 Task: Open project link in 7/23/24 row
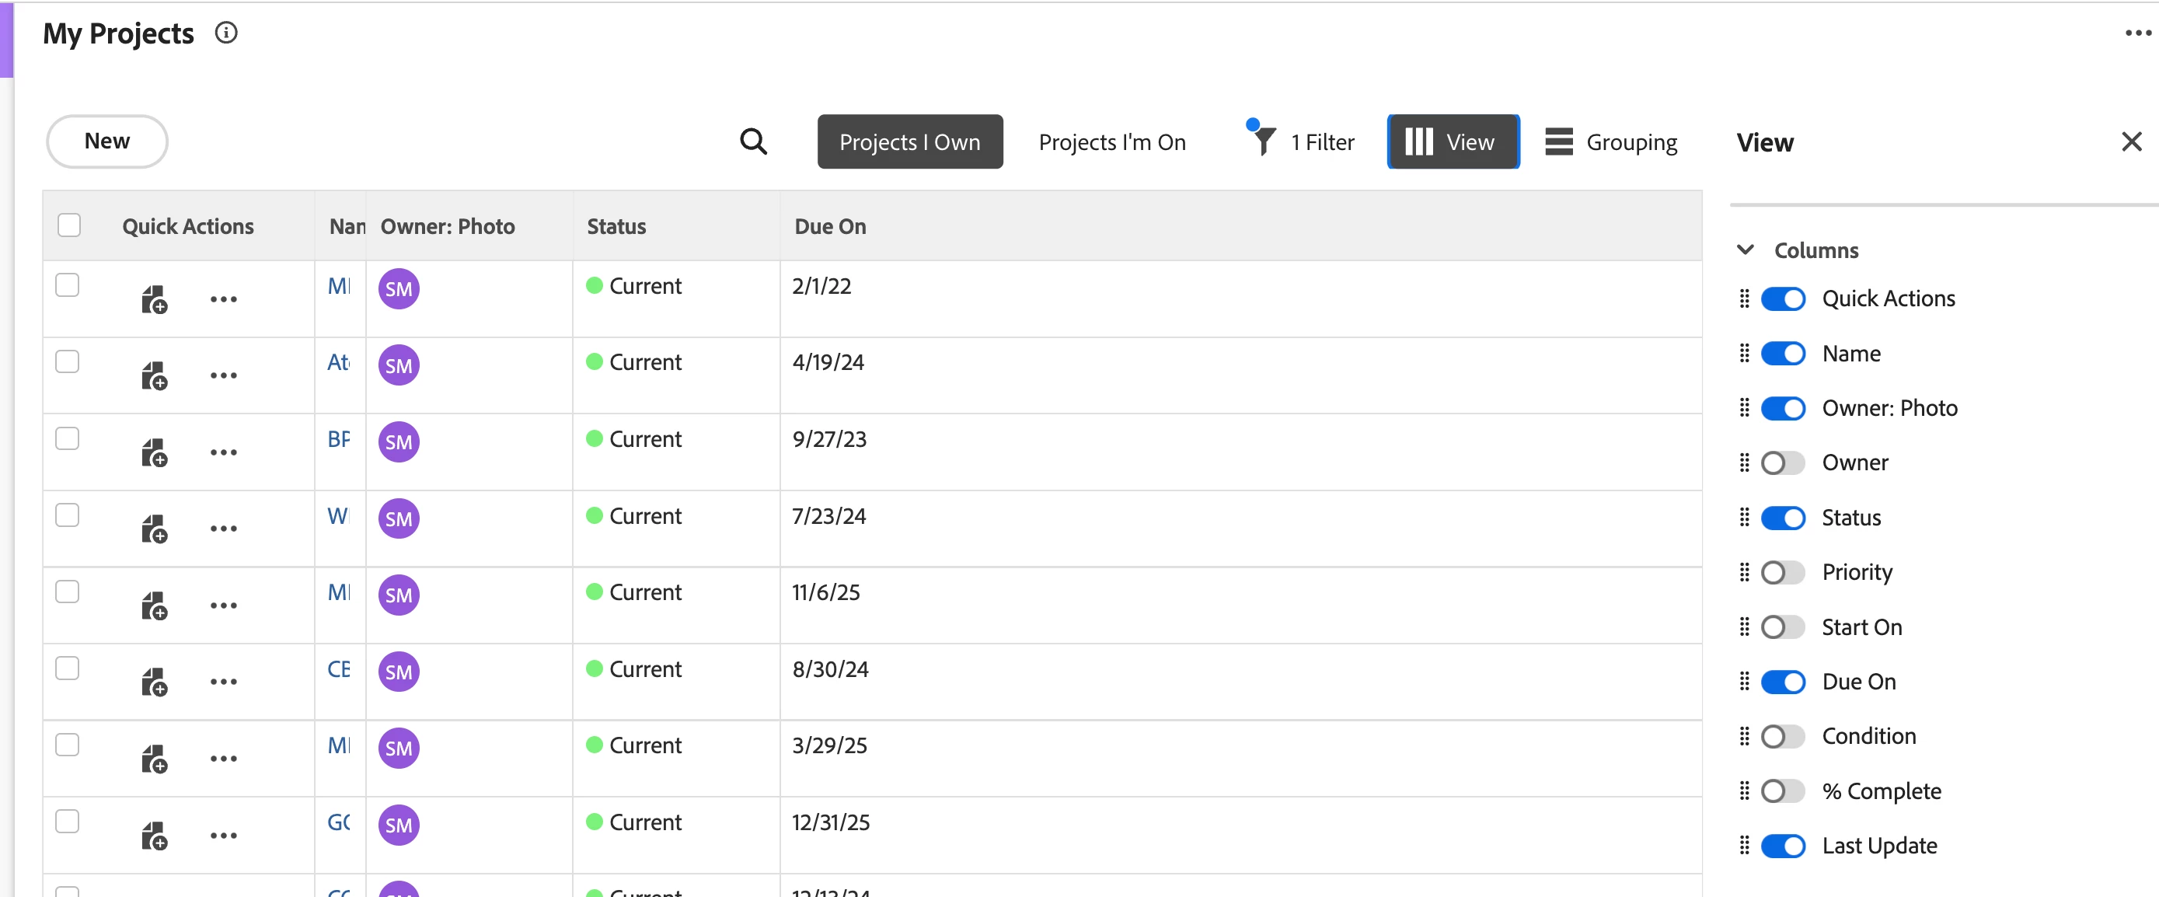tap(338, 516)
